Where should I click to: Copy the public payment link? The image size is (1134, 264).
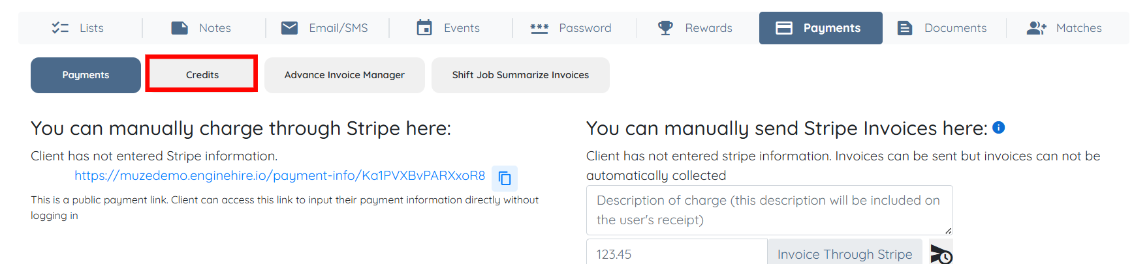point(505,178)
